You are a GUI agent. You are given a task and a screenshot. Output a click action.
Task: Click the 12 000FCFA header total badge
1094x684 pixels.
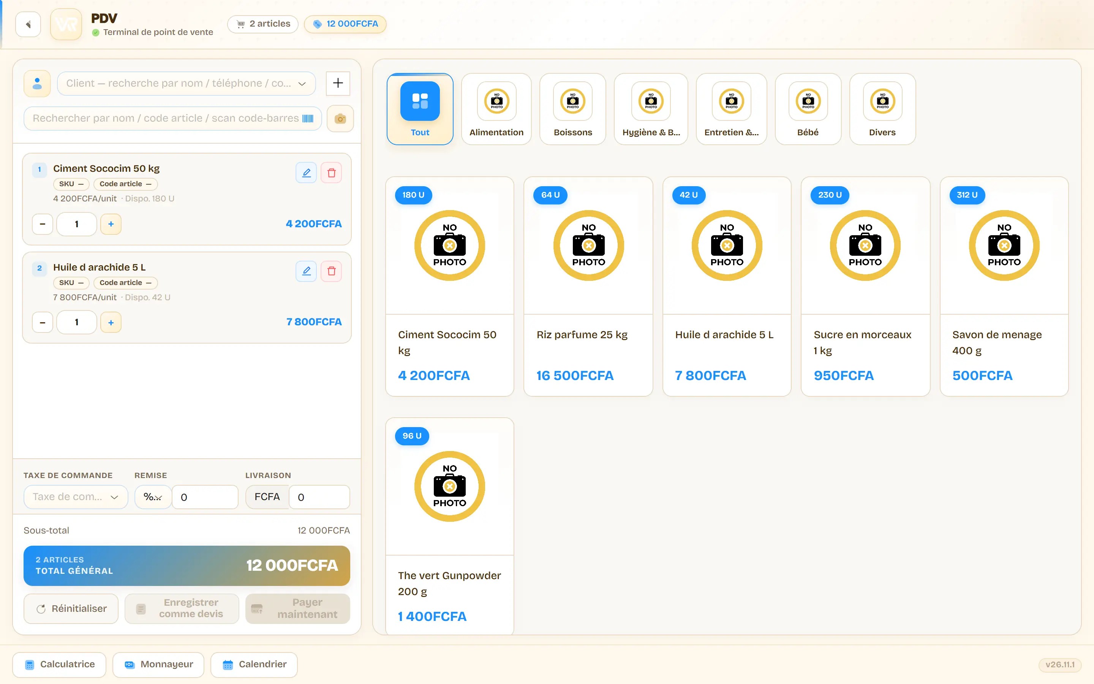click(x=345, y=24)
